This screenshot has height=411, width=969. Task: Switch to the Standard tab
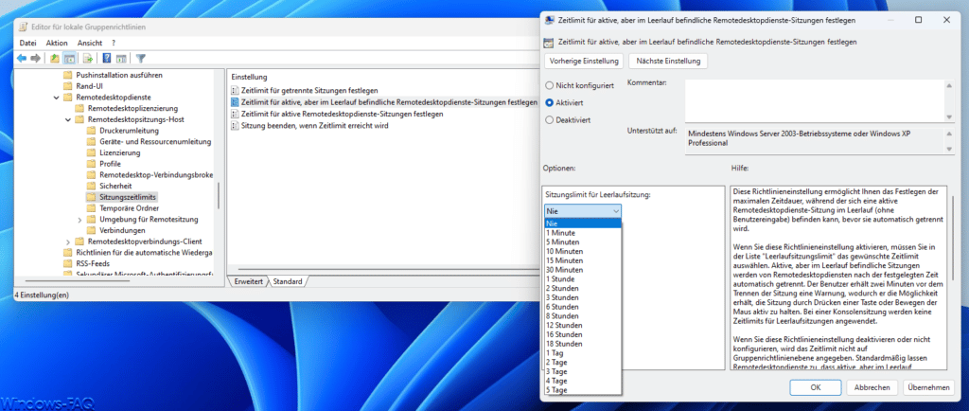point(288,281)
